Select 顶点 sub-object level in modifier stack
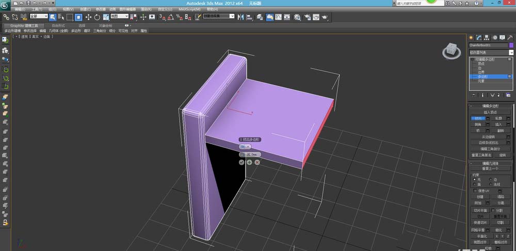The image size is (516, 251). tap(481, 64)
